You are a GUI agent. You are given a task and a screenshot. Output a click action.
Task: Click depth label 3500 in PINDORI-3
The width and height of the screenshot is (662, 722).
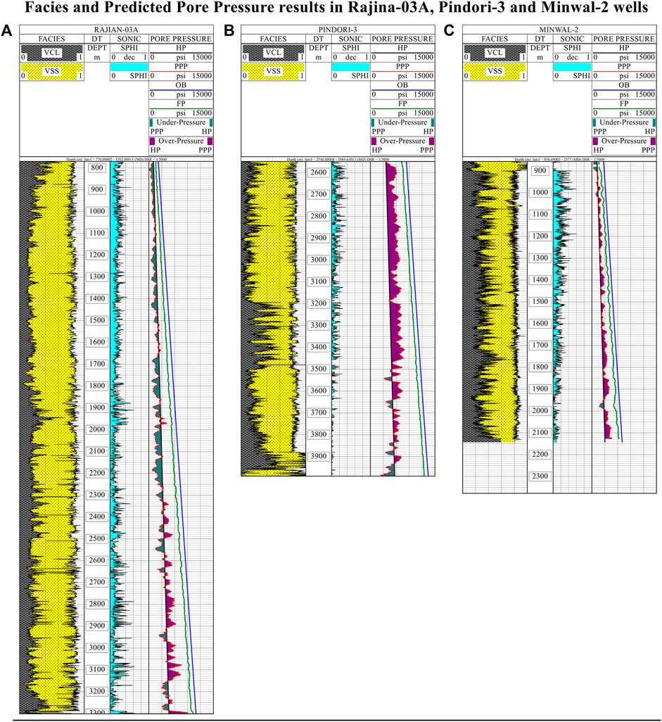318,368
